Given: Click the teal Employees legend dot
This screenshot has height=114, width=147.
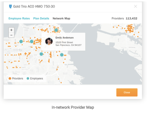Looking at the screenshot, I should [28, 78].
